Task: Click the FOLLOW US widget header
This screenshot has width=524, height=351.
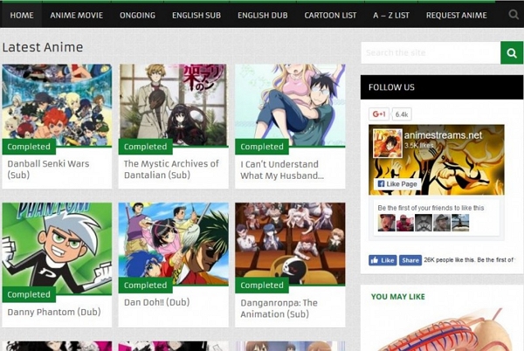Action: tap(442, 87)
